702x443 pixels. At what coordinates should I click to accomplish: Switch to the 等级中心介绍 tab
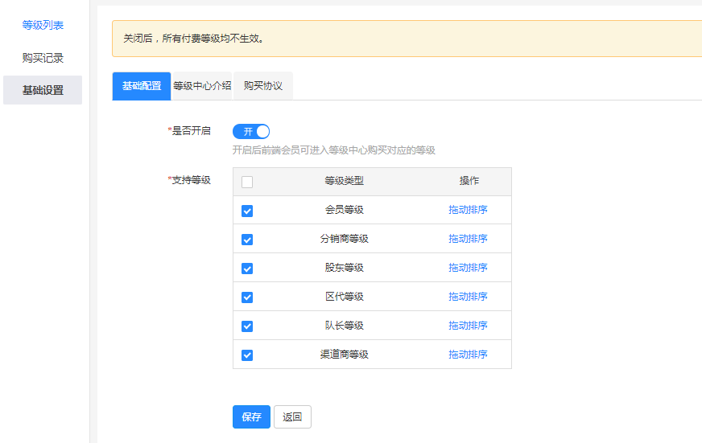pos(202,86)
